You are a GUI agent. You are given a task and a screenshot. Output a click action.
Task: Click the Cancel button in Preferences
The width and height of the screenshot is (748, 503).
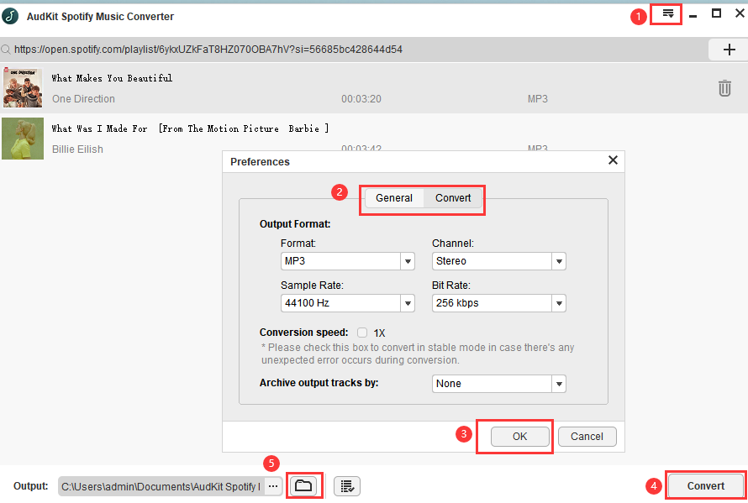pos(587,437)
